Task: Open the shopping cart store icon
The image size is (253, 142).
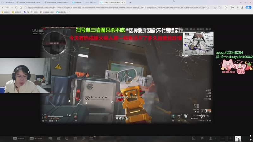Action: (x=75, y=138)
